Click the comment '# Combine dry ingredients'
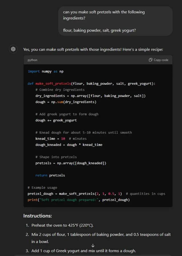The height and width of the screenshot is (256, 182). pos(60,90)
